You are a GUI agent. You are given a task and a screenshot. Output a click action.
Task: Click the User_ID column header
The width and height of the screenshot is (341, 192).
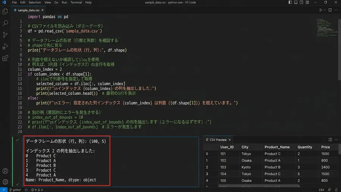(x=227, y=147)
